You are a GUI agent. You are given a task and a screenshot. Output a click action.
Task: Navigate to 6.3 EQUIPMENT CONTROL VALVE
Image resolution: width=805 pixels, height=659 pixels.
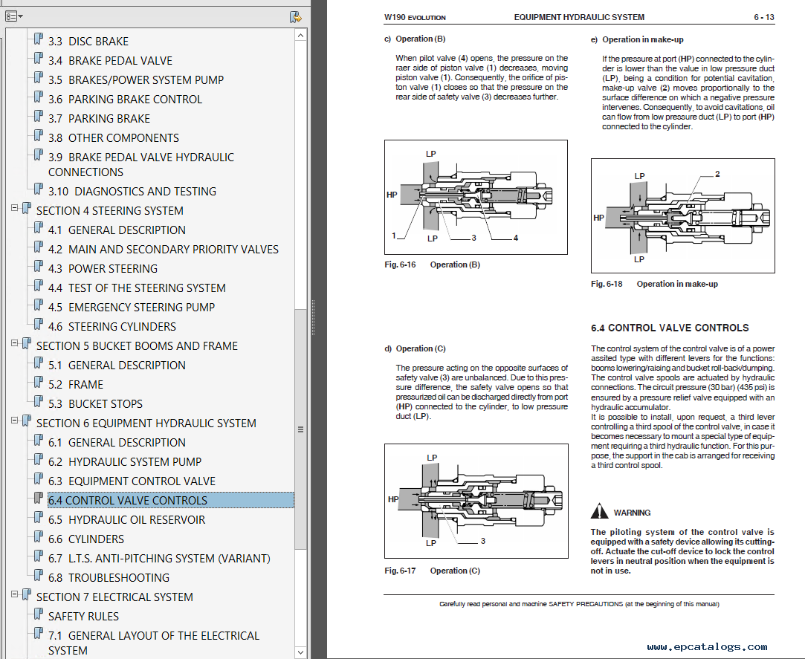(132, 481)
